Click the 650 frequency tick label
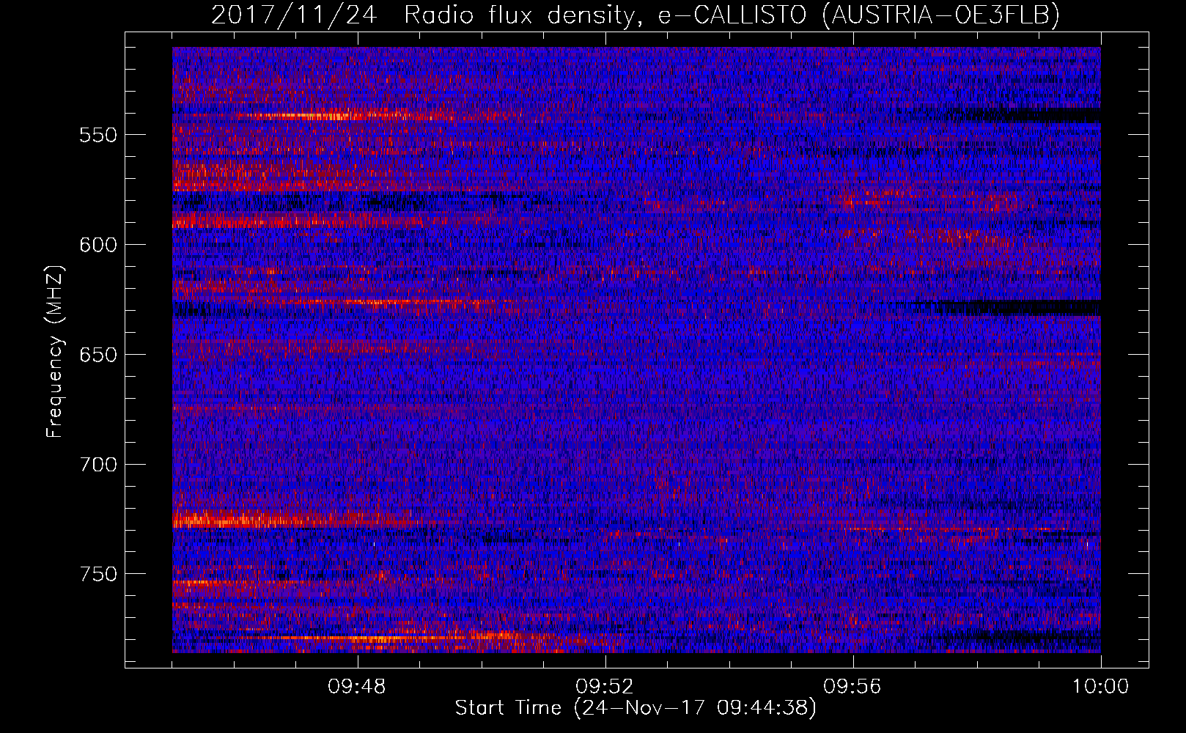 [x=98, y=355]
